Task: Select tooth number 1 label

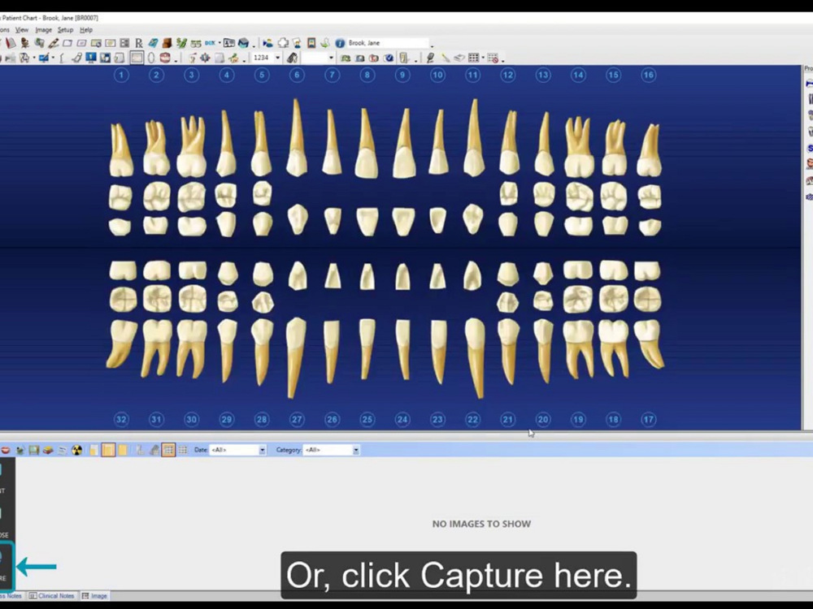Action: 121,75
